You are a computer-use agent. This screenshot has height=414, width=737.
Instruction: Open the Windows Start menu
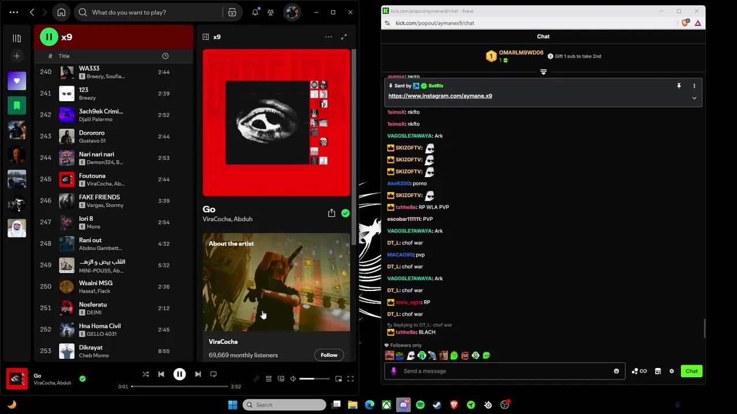point(233,405)
